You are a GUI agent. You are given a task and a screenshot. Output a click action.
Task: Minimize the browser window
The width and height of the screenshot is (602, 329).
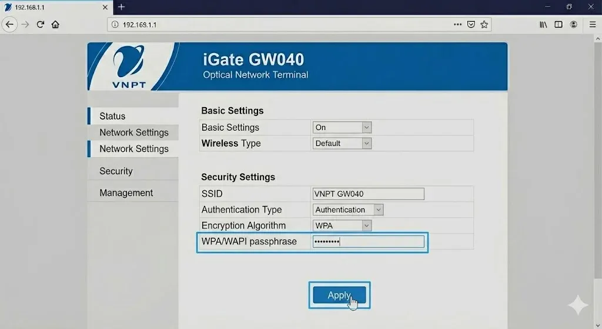(547, 7)
